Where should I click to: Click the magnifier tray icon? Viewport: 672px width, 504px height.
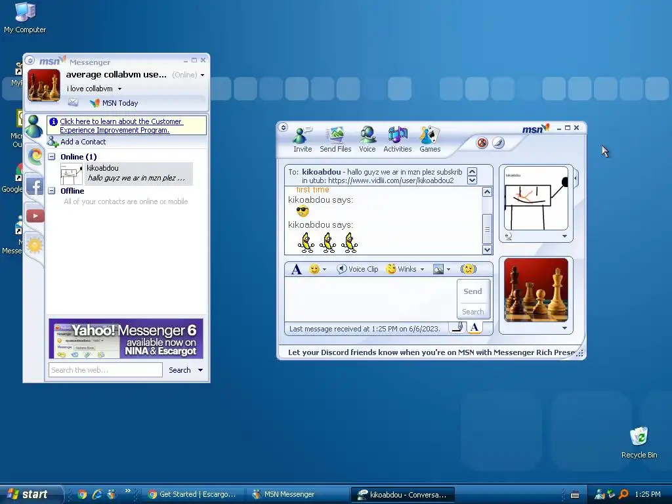tap(624, 494)
